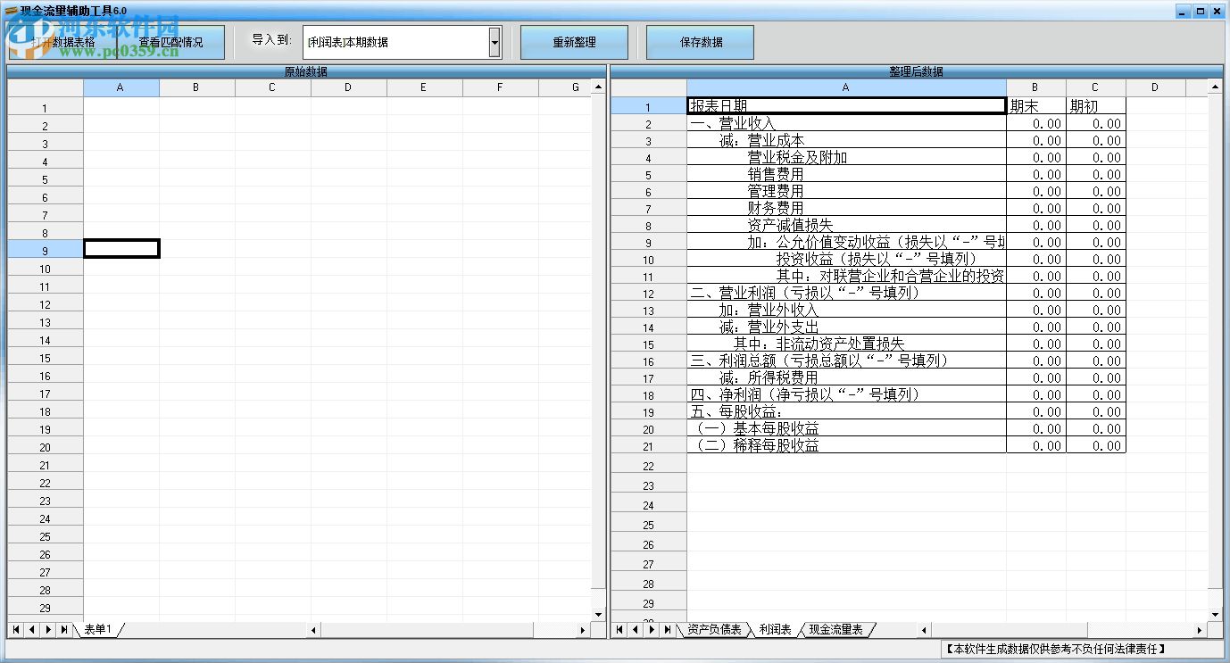Go to next sheet tab in 整理后数据 panel

(x=652, y=630)
